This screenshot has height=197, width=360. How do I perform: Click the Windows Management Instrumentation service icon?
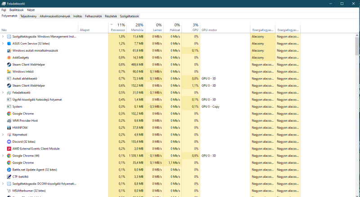point(9,37)
